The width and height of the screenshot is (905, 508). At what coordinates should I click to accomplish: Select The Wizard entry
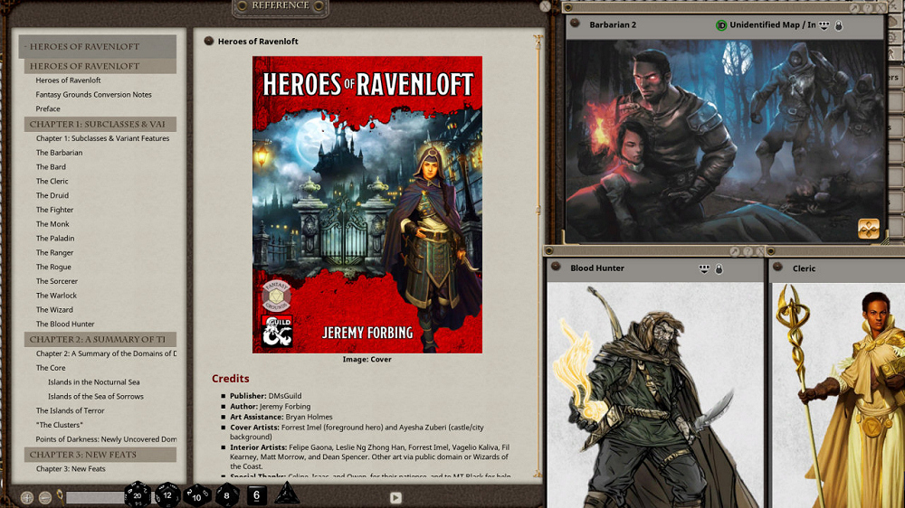pos(54,310)
